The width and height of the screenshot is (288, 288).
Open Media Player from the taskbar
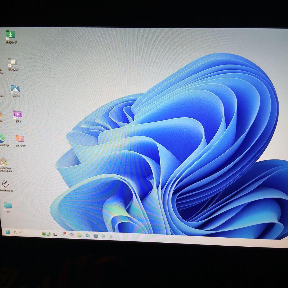(96, 235)
